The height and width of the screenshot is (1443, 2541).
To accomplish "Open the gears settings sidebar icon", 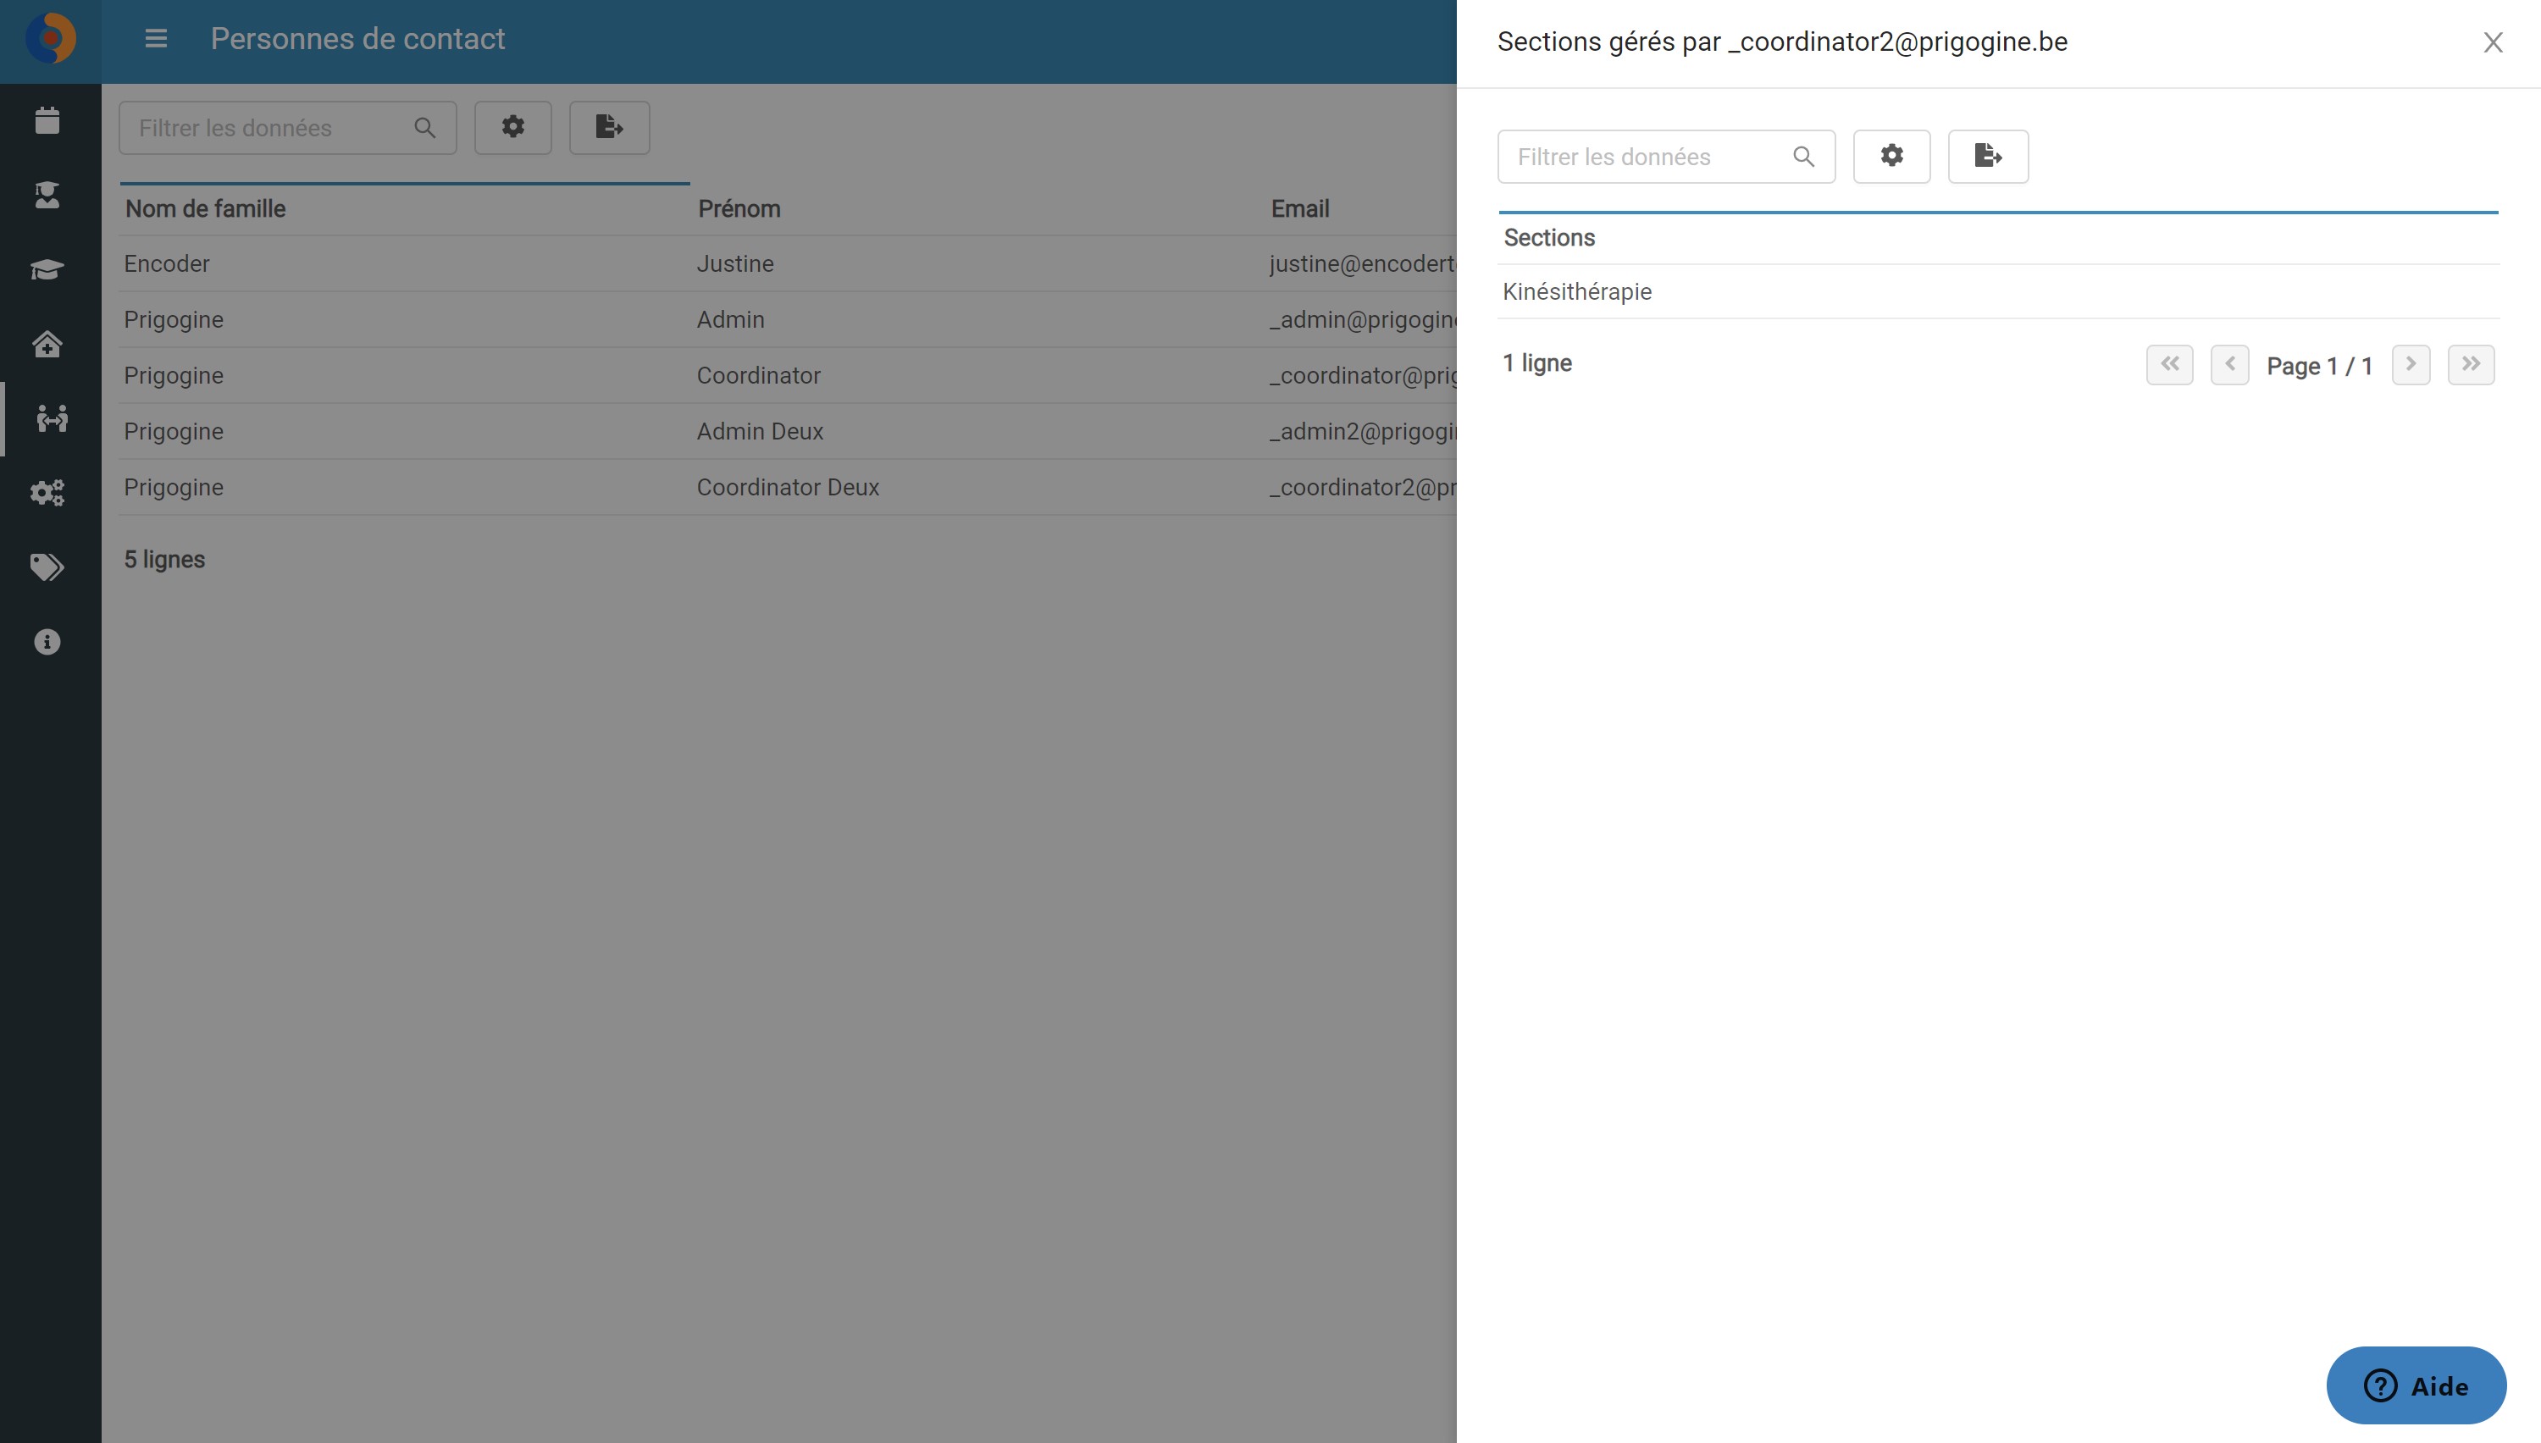I will pos(47,493).
